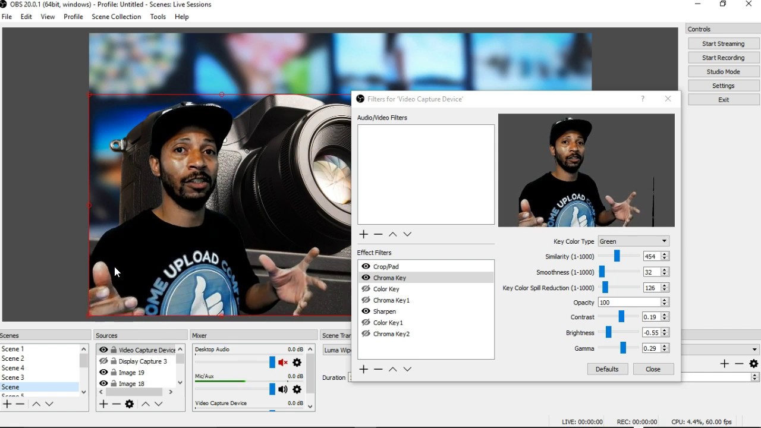Increase Key Color Spill Reduction stepper

(x=665, y=285)
